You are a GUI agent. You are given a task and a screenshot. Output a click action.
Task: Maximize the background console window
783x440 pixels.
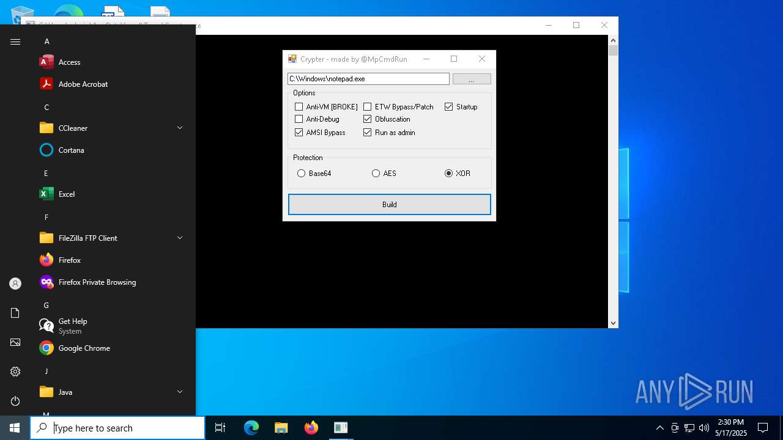click(576, 25)
